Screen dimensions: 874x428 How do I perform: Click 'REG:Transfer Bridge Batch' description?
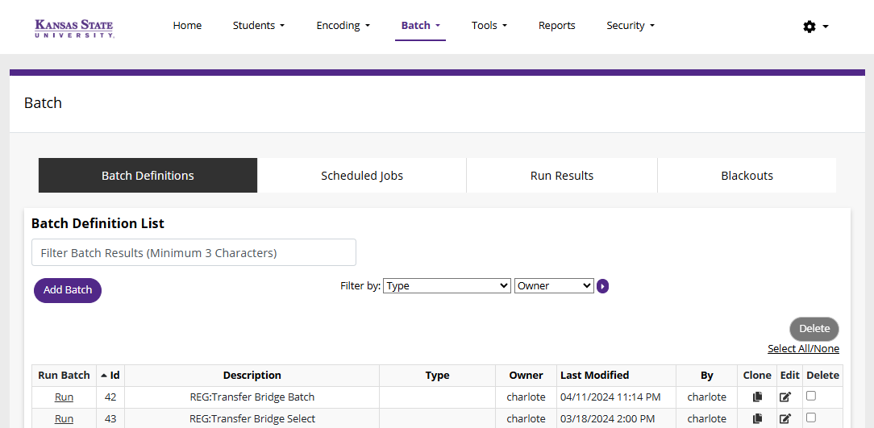pyautogui.click(x=252, y=397)
